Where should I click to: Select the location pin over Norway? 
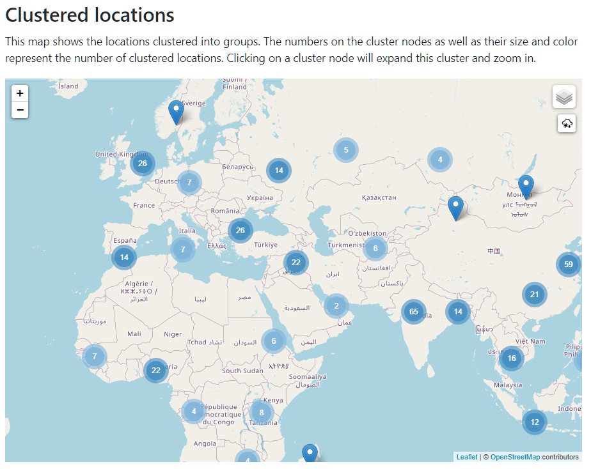point(176,112)
